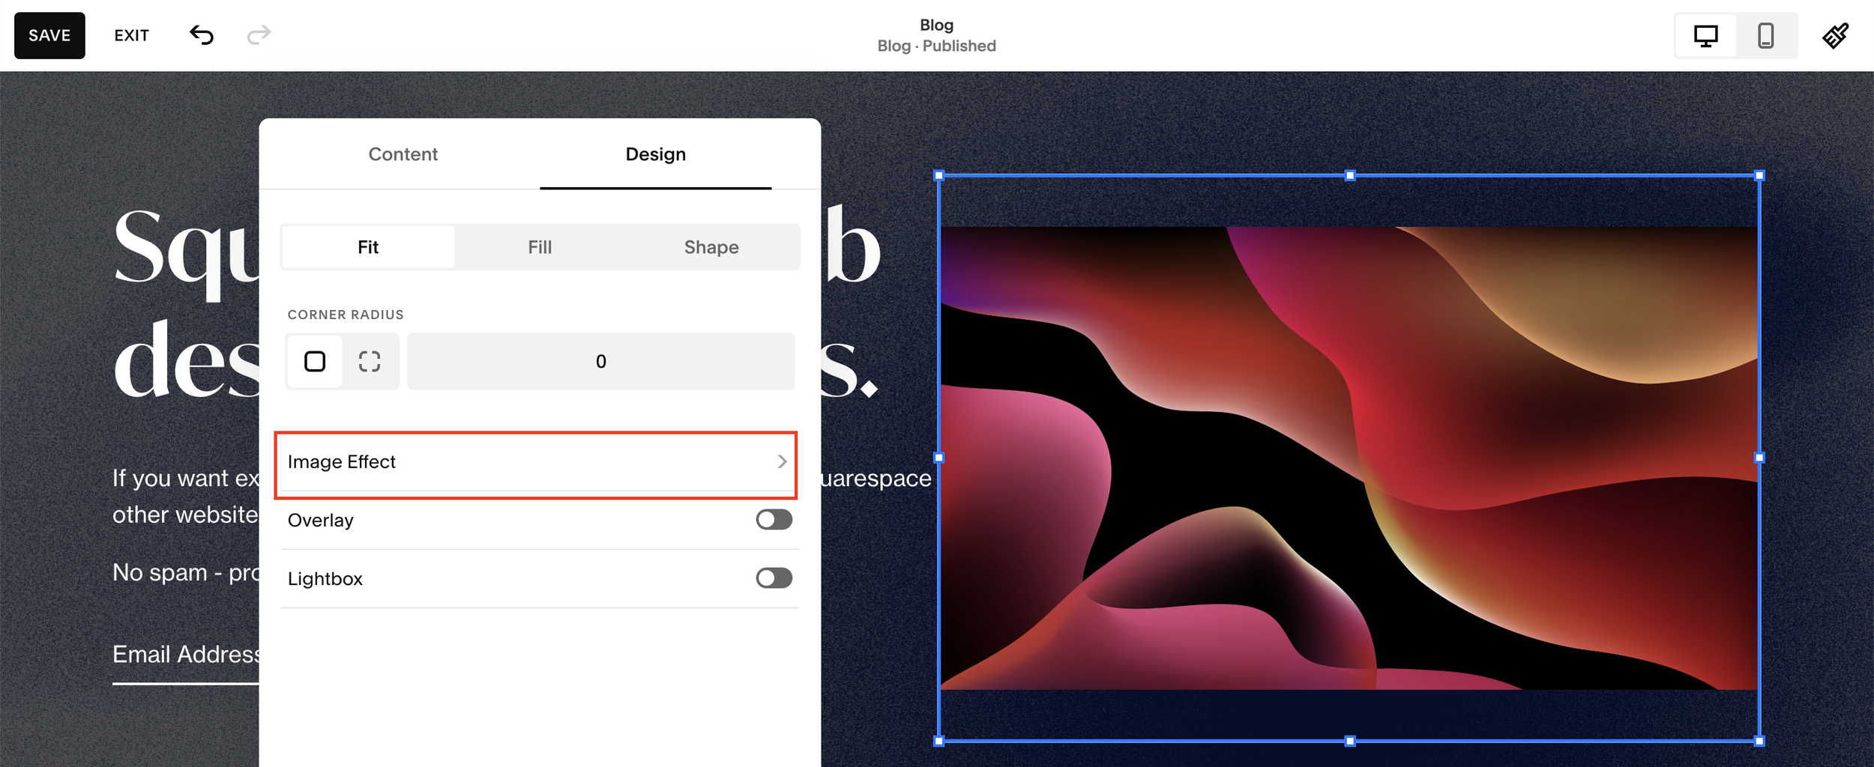
Task: Choose the Fit image option
Action: [x=368, y=247]
